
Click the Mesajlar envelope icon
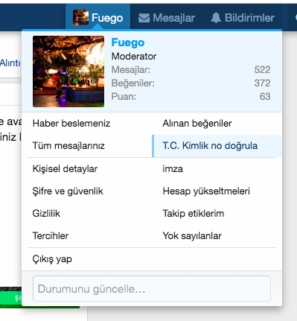144,18
